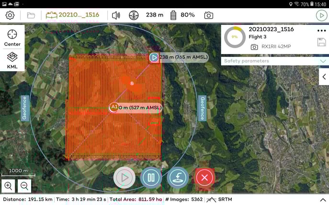Select the 238 m start waypoint marker

pos(154,57)
